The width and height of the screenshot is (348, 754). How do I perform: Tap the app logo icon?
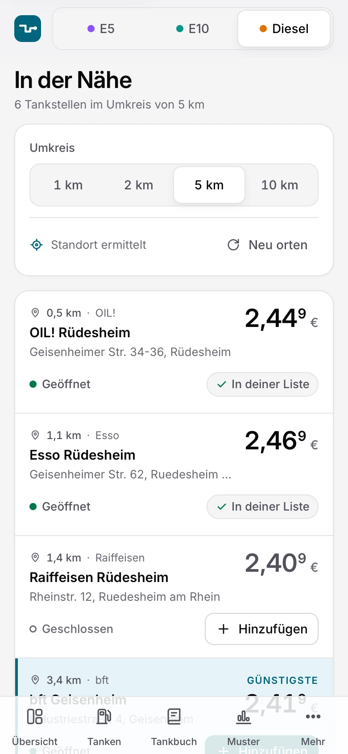point(28,29)
